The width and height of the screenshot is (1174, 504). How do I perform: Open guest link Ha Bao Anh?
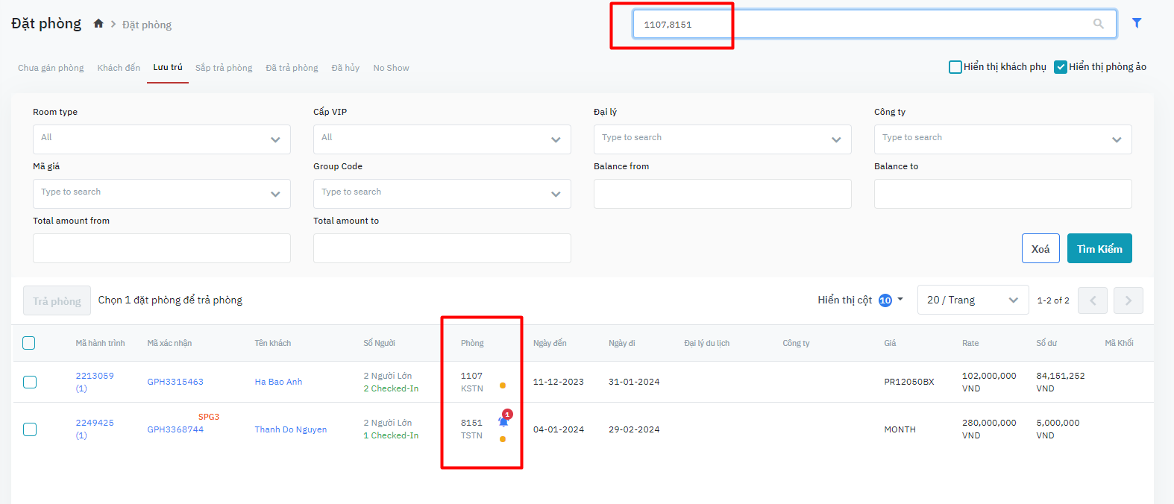click(x=278, y=382)
